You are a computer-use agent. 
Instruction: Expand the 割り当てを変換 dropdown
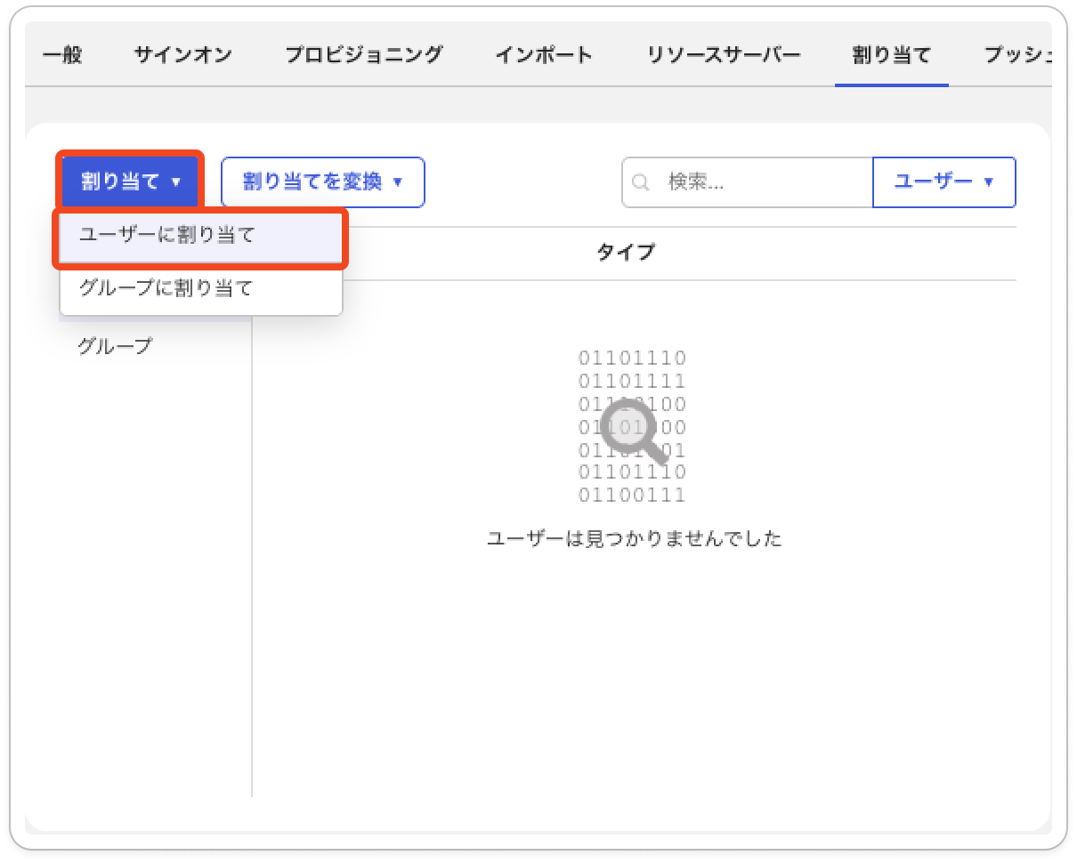tap(323, 182)
